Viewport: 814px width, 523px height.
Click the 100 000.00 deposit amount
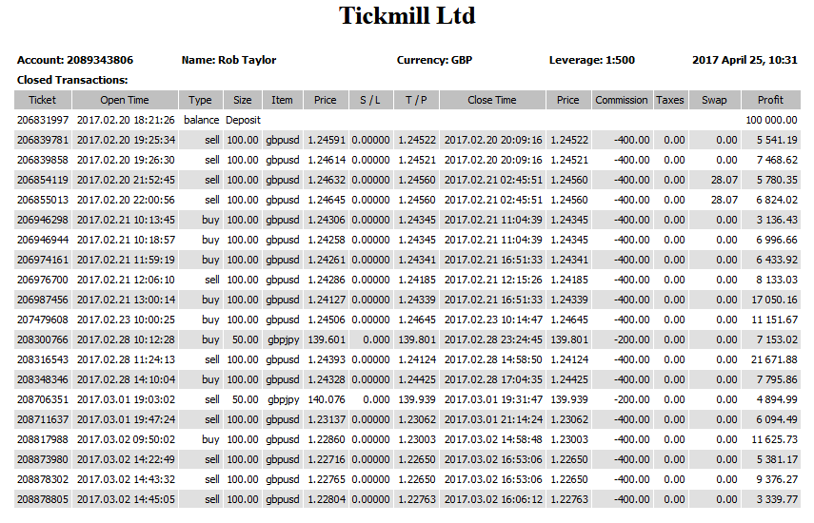[x=771, y=120]
